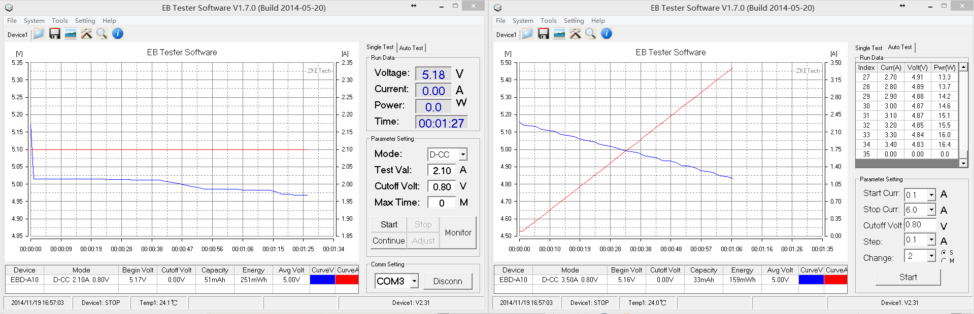Click magnifier icon in right window toolbar
Screen dimensions: 974x314
pos(591,34)
